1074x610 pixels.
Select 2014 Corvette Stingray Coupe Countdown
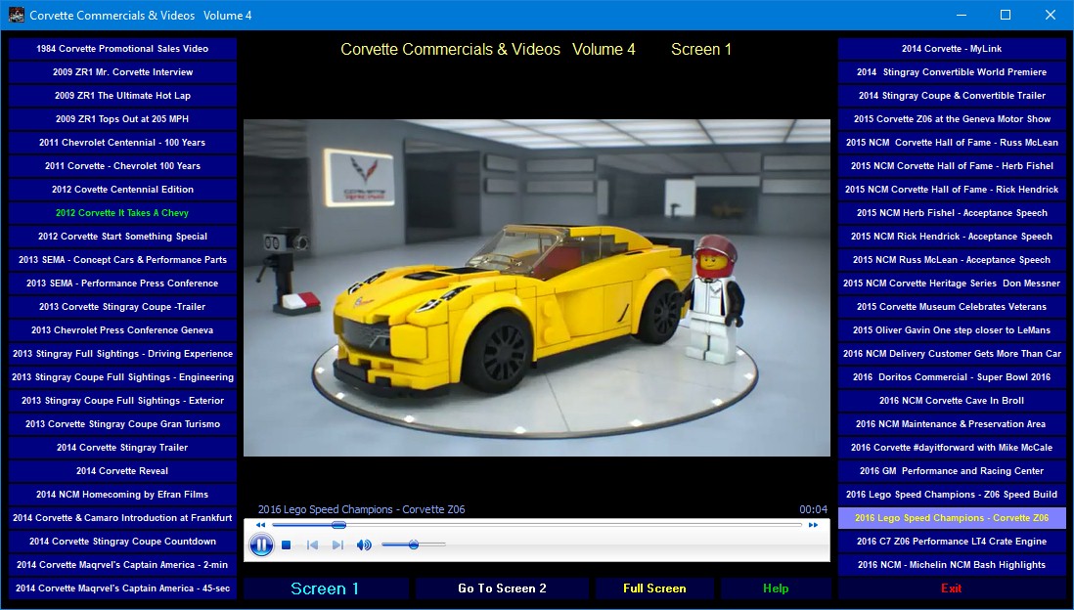[122, 541]
